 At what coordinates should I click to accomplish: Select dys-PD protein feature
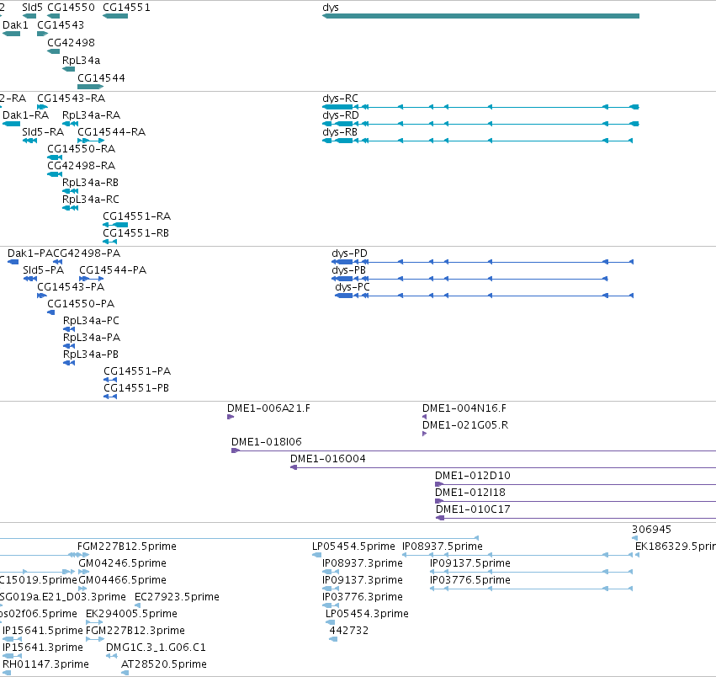click(x=482, y=262)
